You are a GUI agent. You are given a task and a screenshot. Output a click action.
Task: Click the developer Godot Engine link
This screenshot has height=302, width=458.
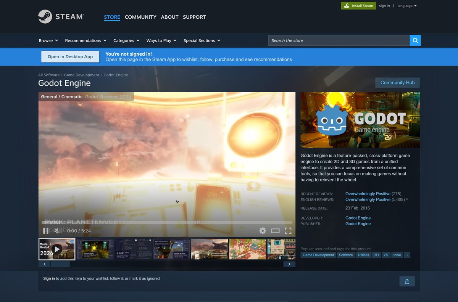click(x=358, y=218)
